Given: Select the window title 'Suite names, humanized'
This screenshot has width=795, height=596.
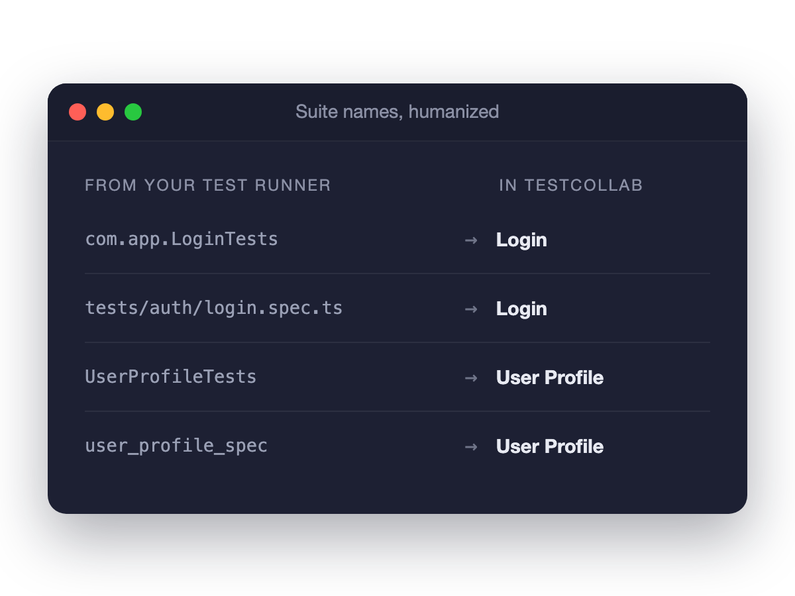Looking at the screenshot, I should pyautogui.click(x=397, y=112).
